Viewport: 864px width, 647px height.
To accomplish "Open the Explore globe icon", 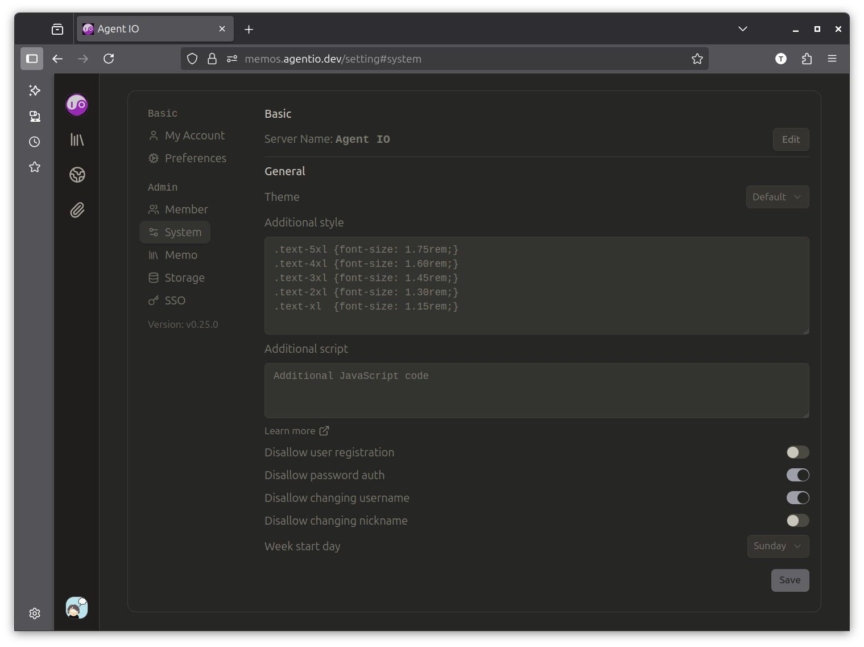I will pos(77,175).
